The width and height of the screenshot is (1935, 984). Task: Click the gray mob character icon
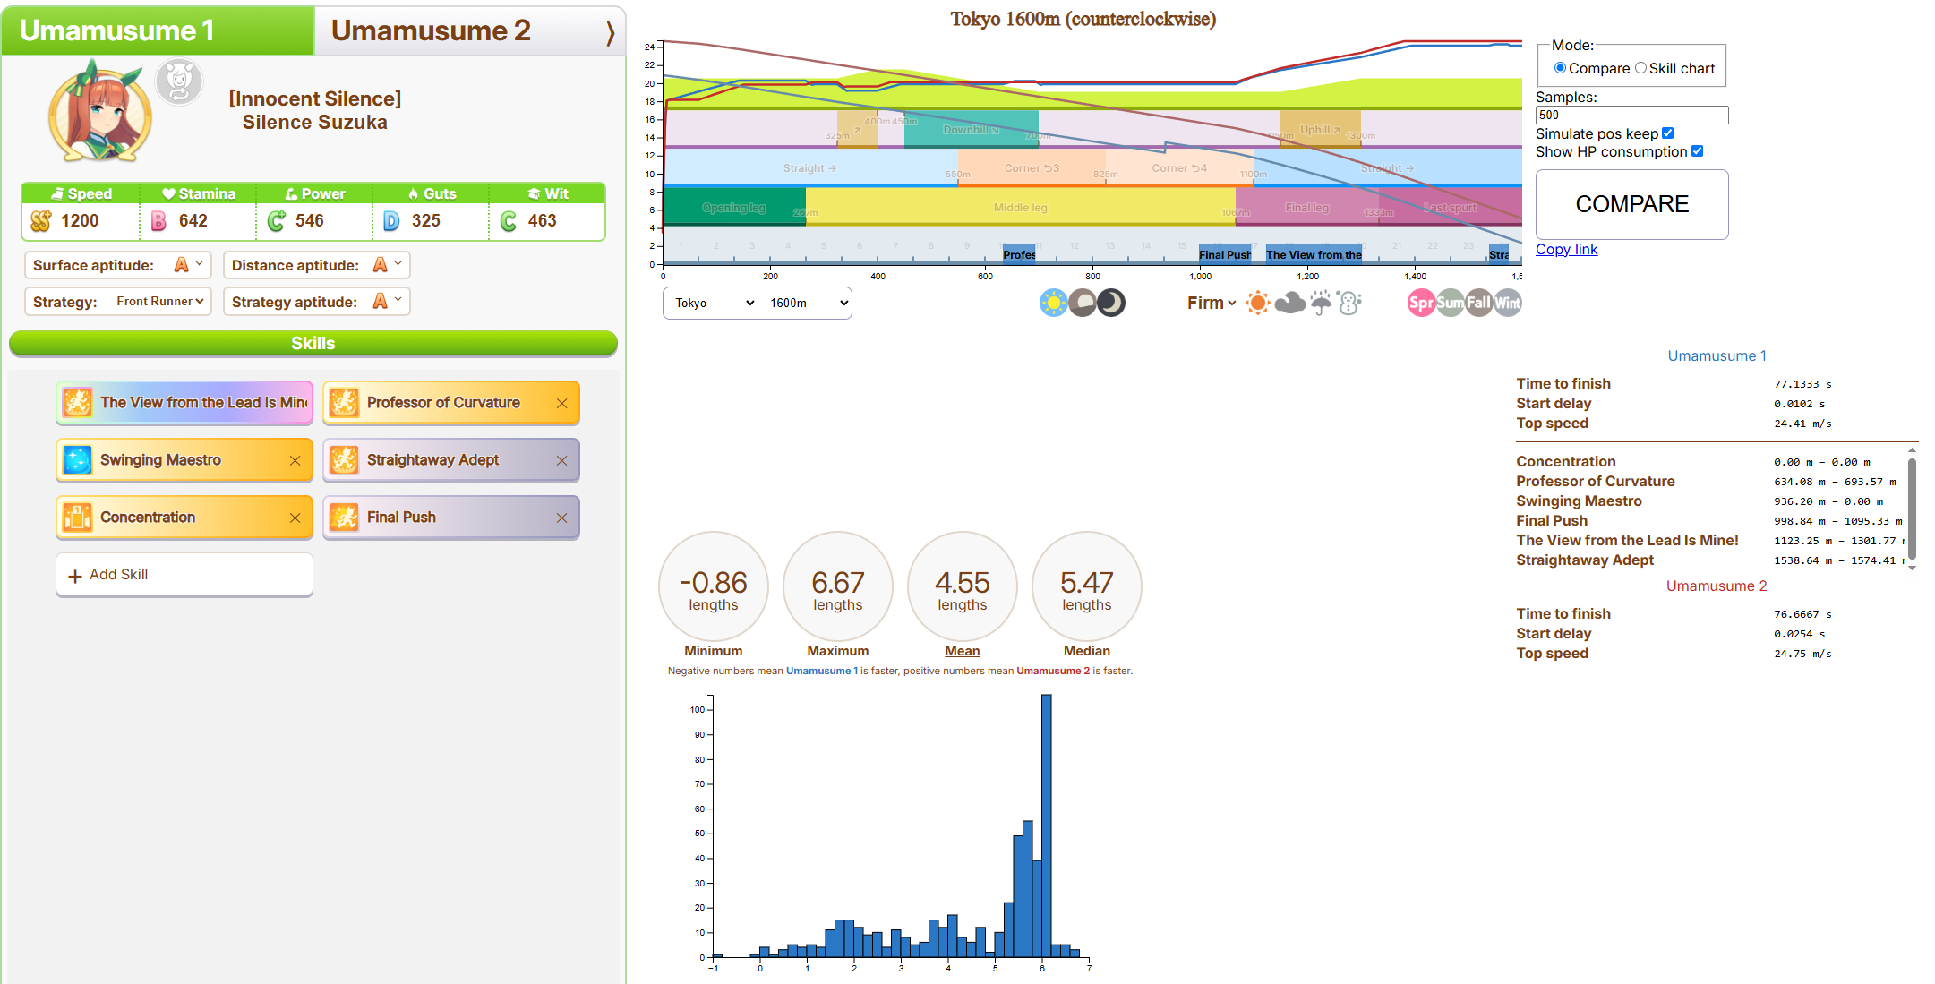click(179, 82)
